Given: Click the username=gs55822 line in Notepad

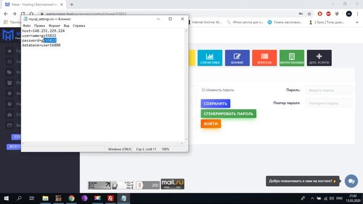Looking at the screenshot, I should (x=39, y=36).
